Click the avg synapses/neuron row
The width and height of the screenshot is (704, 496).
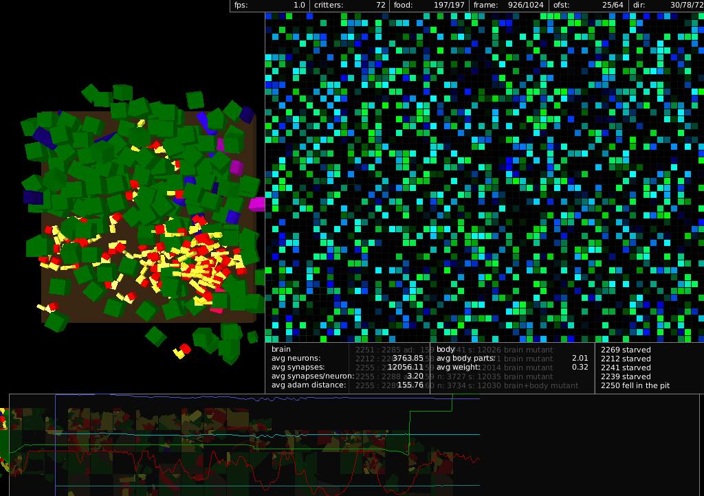347,376
